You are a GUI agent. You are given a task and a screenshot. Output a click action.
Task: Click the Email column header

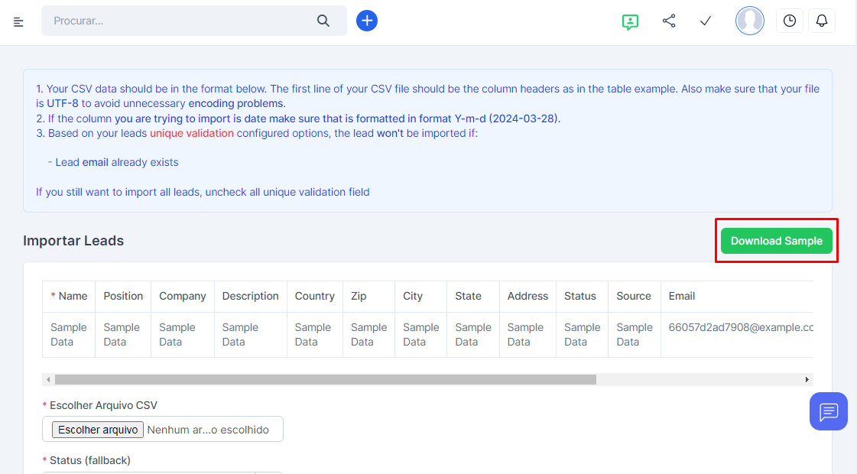click(682, 296)
